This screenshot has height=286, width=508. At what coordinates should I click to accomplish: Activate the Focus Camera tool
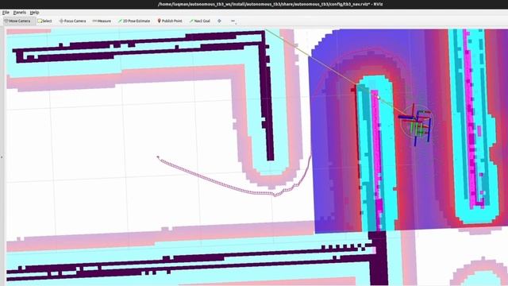click(72, 21)
